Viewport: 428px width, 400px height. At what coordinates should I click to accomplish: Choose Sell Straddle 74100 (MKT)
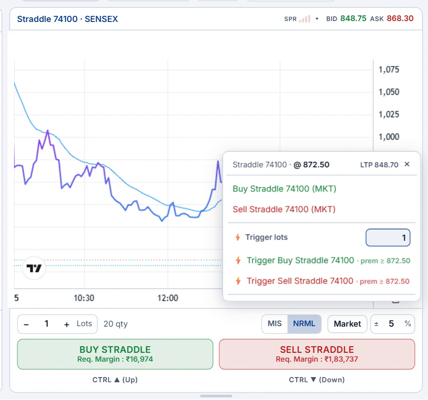point(284,209)
